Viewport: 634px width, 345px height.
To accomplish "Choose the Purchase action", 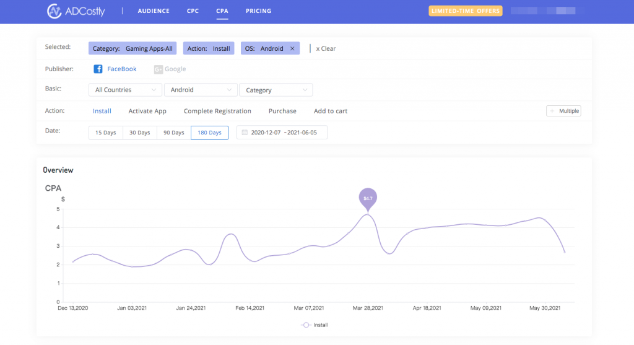I will pyautogui.click(x=282, y=111).
